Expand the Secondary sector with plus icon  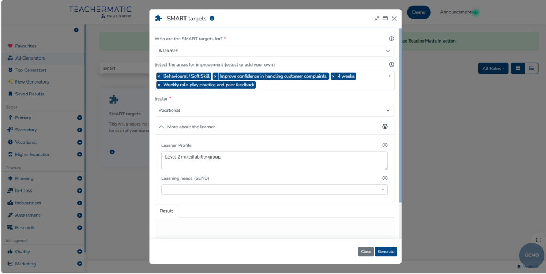pyautogui.click(x=80, y=130)
